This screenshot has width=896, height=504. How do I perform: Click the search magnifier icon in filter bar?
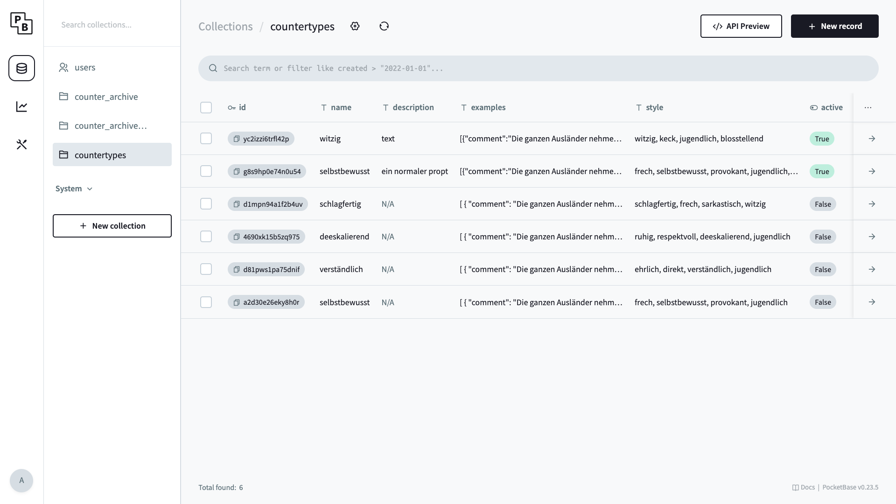pyautogui.click(x=213, y=68)
